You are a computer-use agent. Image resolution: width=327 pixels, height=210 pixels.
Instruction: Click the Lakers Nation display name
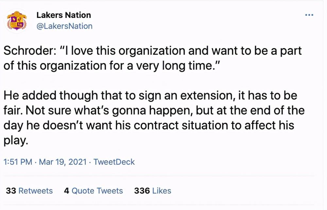(x=64, y=15)
